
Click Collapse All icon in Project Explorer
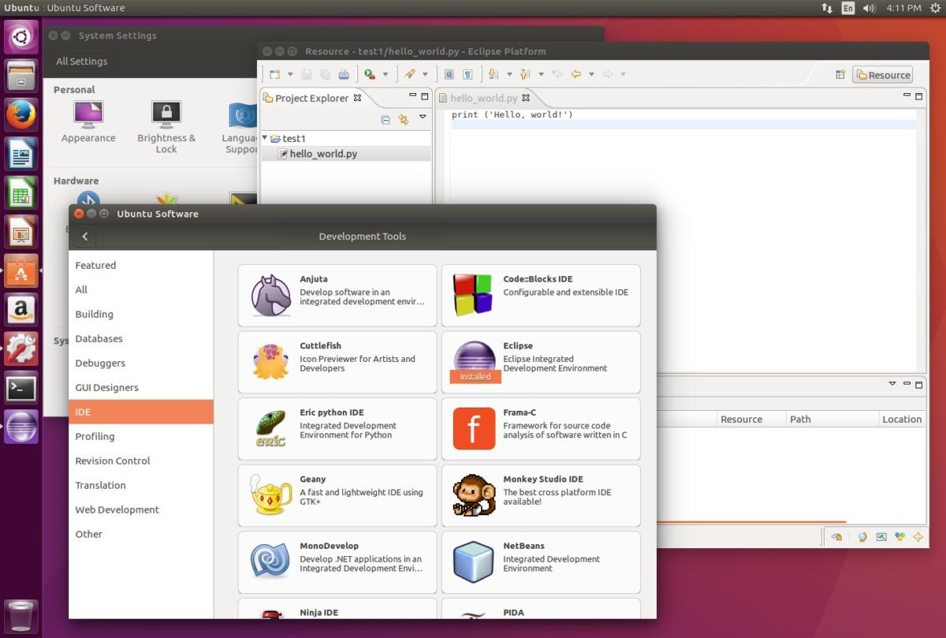coord(385,120)
